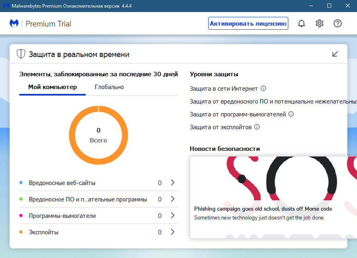The width and height of the screenshot is (357, 258).
Task: Show info for Защита от программ-вымогателей
Action: coord(291,114)
